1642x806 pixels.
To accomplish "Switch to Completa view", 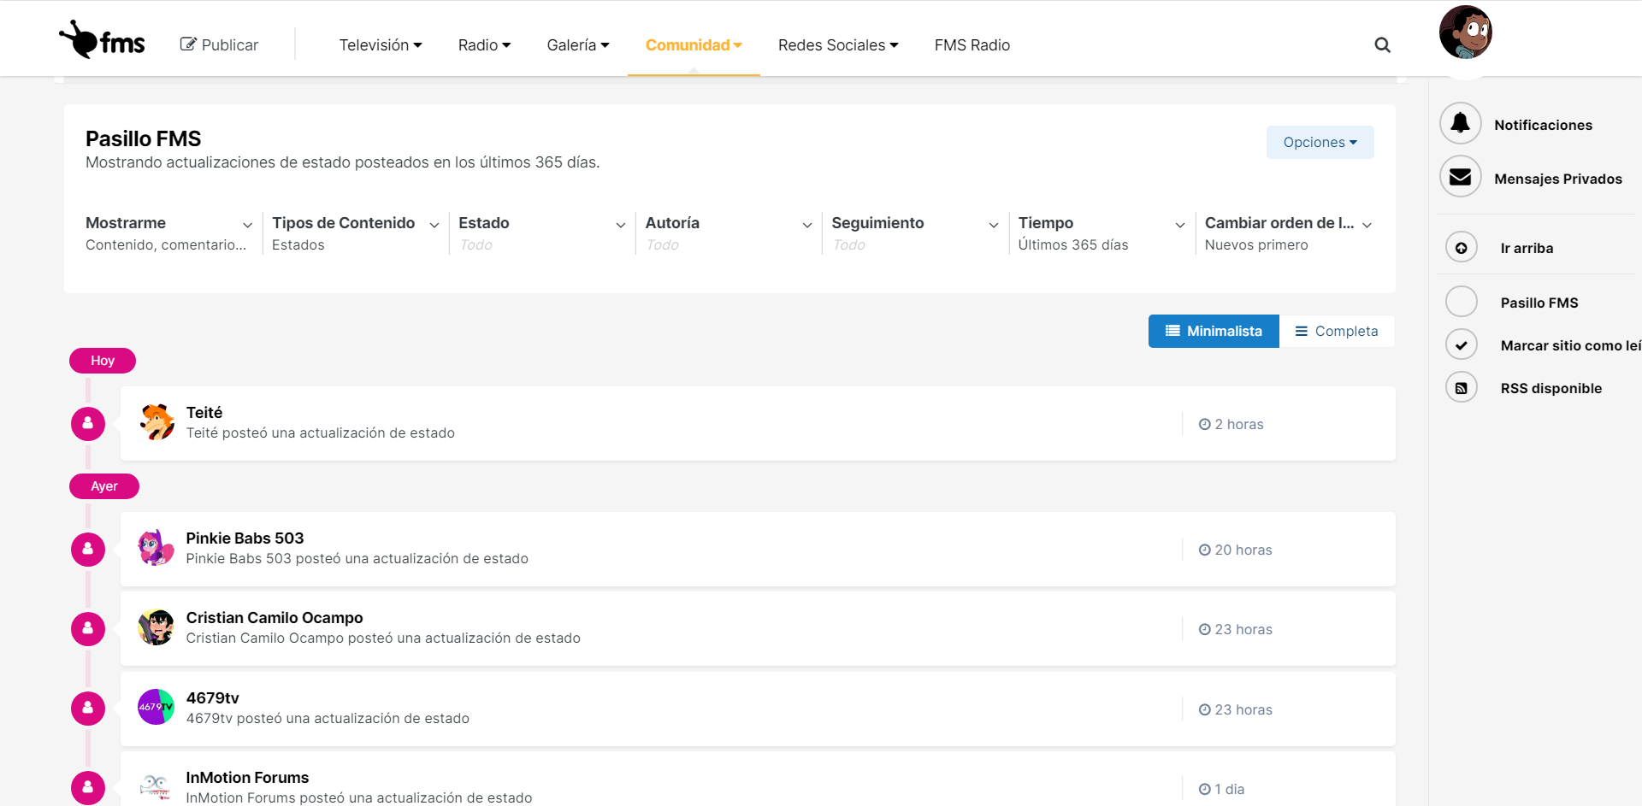I will click(x=1337, y=331).
